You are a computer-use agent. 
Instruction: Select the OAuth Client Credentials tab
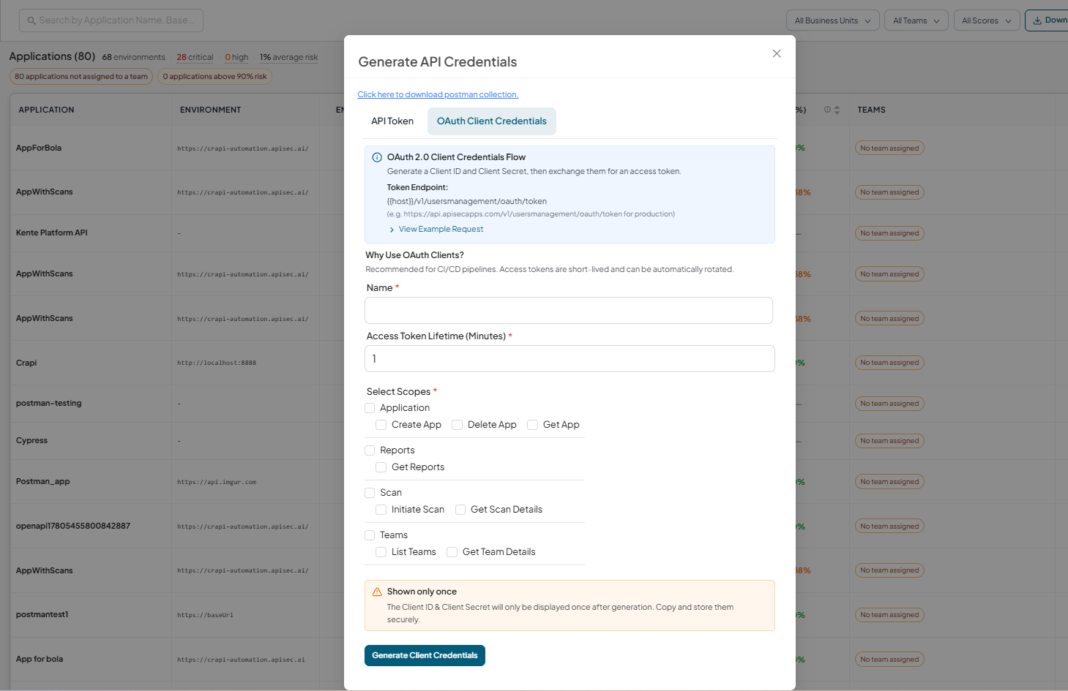491,121
